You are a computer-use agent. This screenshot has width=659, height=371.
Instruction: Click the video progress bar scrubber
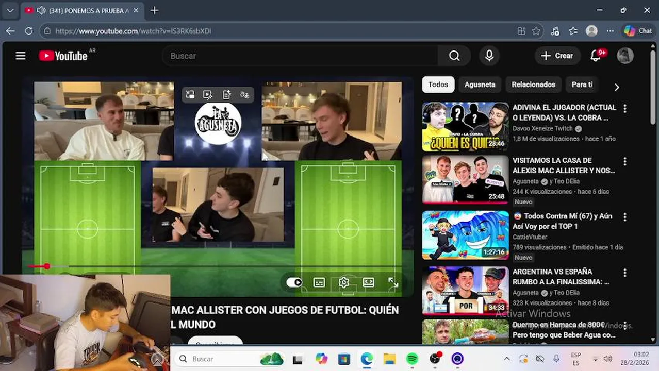click(x=47, y=266)
